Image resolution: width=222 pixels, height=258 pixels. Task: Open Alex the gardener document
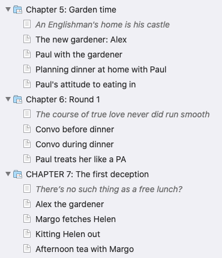70,204
